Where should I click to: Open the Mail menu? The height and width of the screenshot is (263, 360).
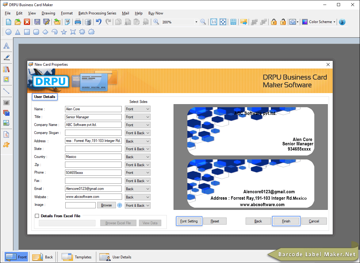(x=125, y=13)
